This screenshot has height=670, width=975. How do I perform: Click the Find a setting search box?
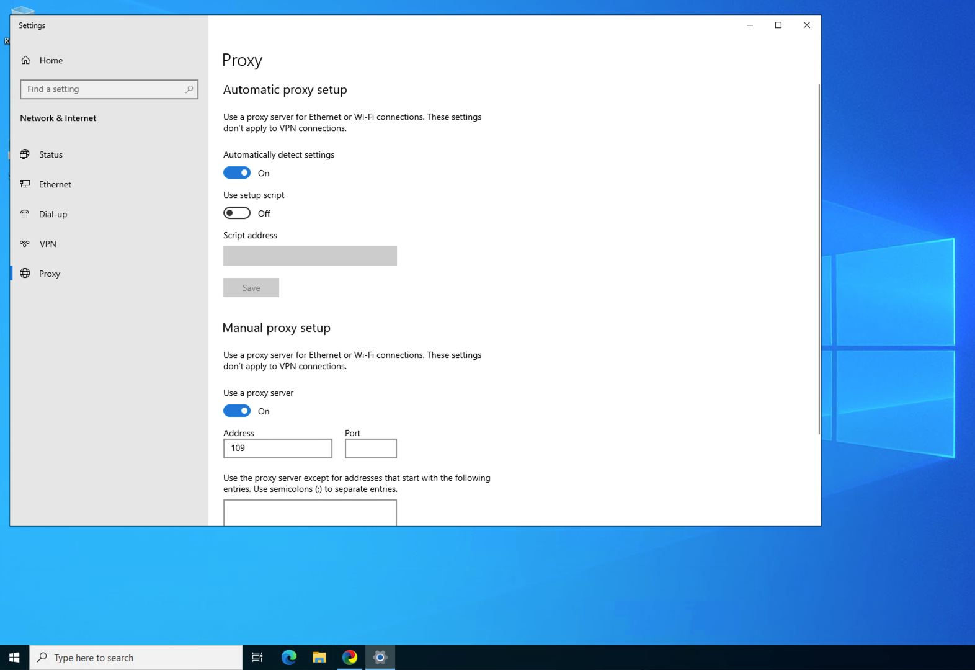[x=102, y=89]
